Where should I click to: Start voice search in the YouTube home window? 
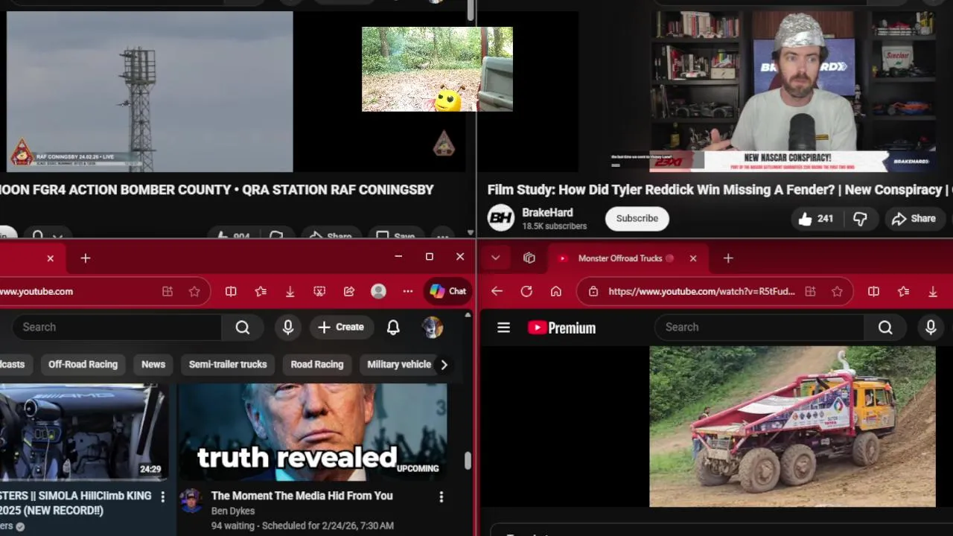click(288, 327)
